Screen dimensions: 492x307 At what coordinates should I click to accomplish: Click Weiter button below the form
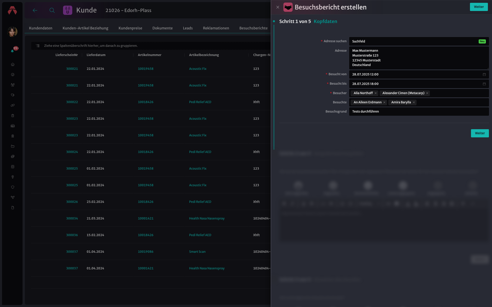(x=480, y=133)
